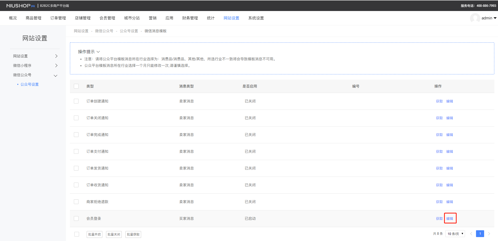The height and width of the screenshot is (241, 498).
Task: Click 批量关闭 button
Action: click(x=114, y=234)
